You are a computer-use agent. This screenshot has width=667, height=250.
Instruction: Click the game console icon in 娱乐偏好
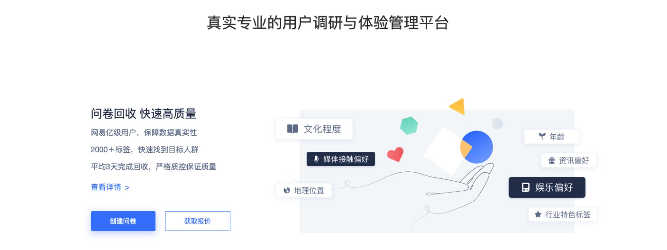[525, 187]
